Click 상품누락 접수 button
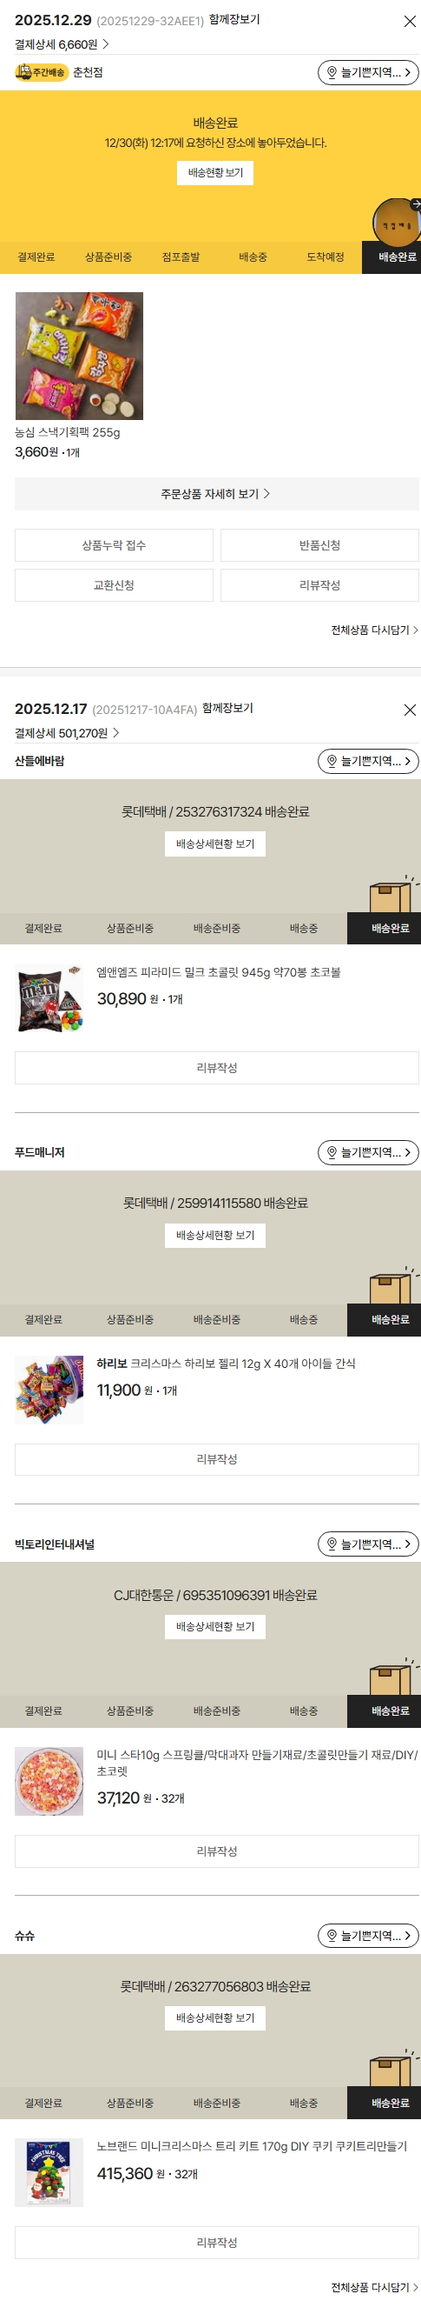This screenshot has width=421, height=2314. [x=114, y=545]
